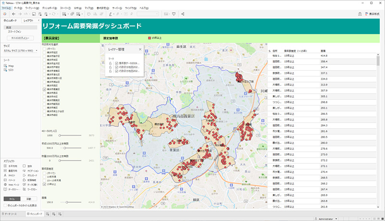Open the ワークシート menu

pos(32,8)
